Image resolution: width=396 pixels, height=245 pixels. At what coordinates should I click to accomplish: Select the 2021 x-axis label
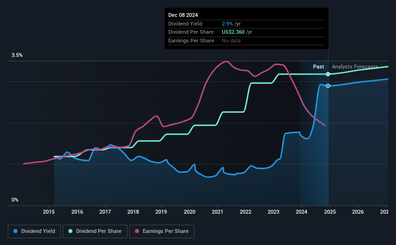[218, 212]
